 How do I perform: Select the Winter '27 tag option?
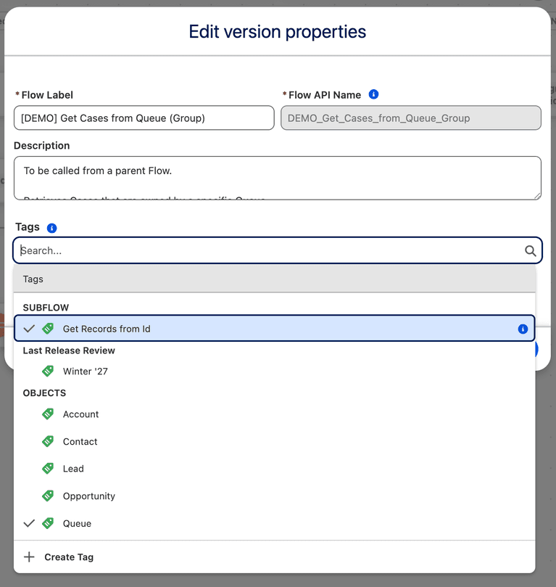coord(275,371)
